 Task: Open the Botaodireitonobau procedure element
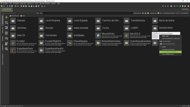click(109, 43)
